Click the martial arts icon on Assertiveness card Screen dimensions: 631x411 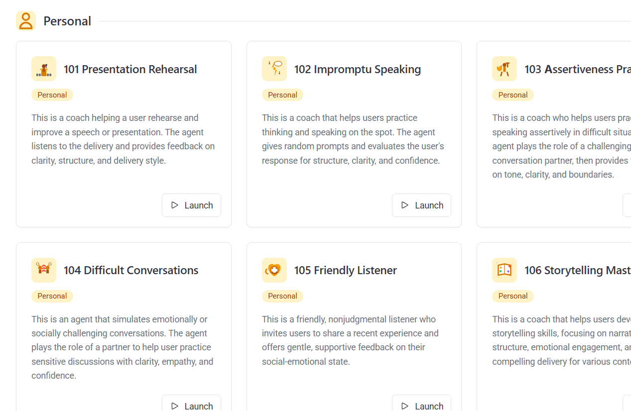504,69
